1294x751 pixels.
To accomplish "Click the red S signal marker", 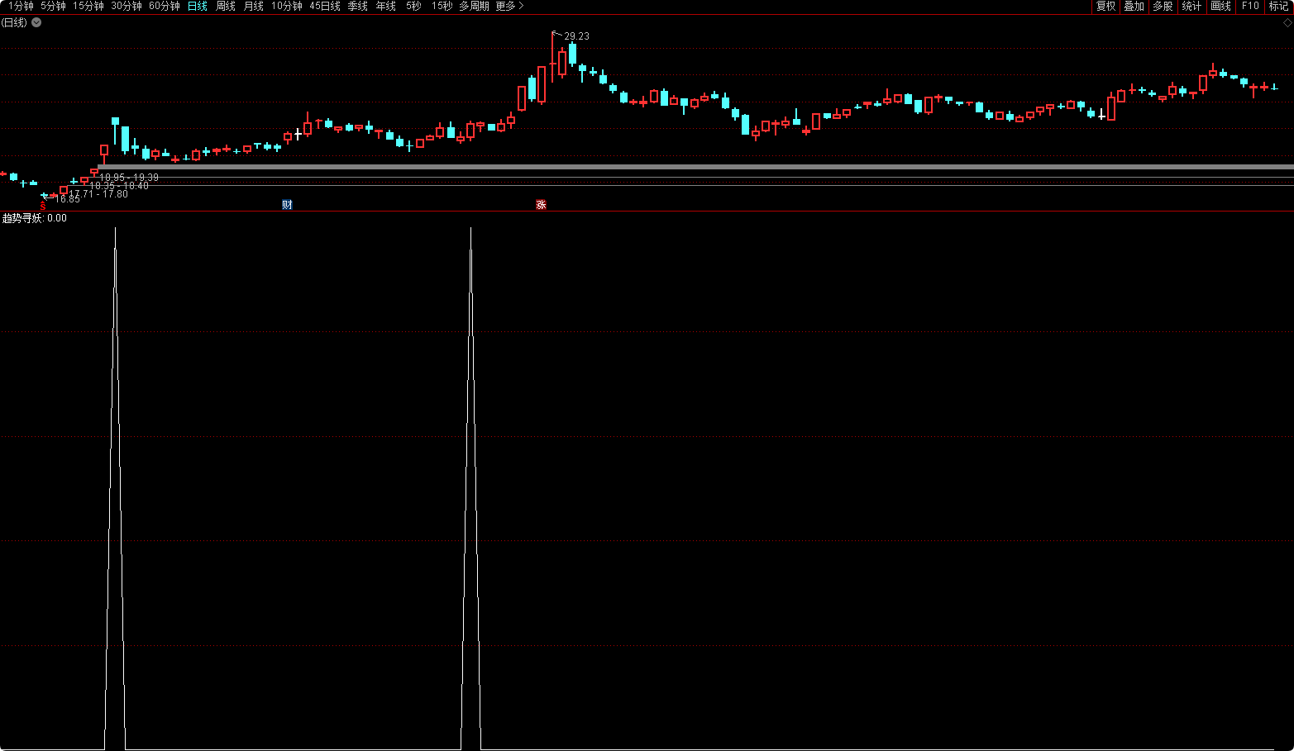I will pyautogui.click(x=43, y=206).
